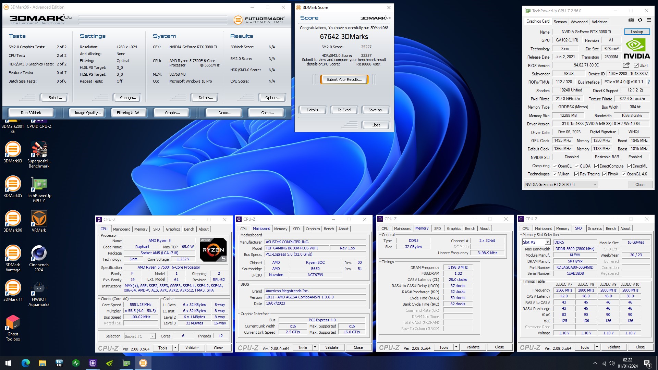658x370 pixels.
Task: Click the 3DMark orange taskbar icon
Action: pos(143,363)
